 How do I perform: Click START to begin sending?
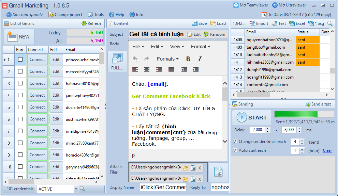[252, 117]
